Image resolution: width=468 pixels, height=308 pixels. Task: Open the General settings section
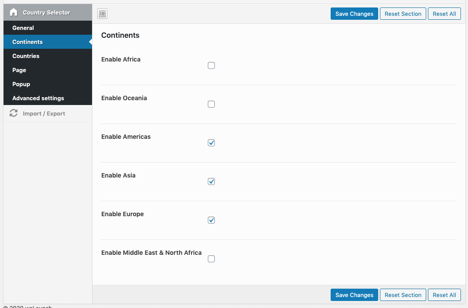point(23,28)
